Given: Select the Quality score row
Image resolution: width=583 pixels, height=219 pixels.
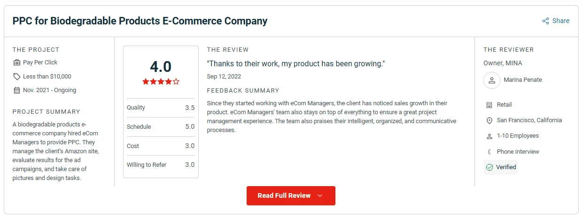Looking at the screenshot, I should pyautogui.click(x=161, y=108).
